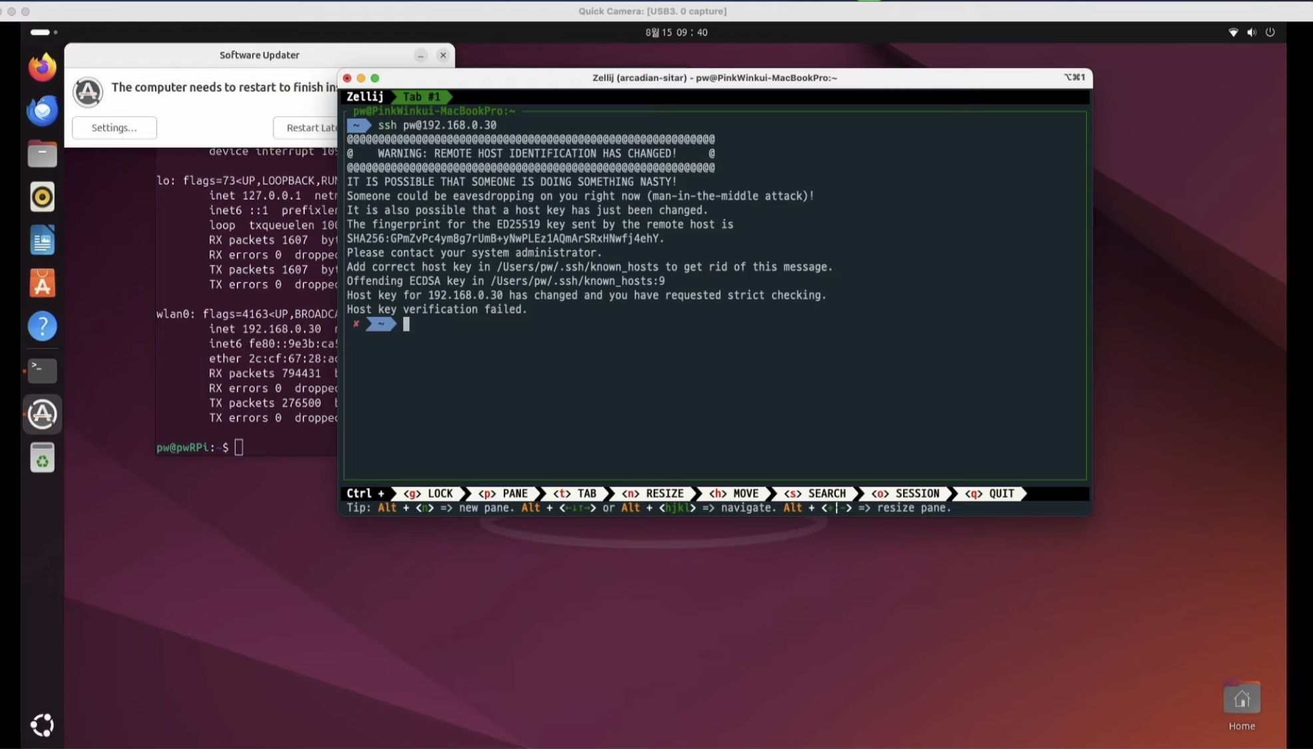The image size is (1313, 749).
Task: Open Rhythmbox music player icon
Action: (x=42, y=197)
